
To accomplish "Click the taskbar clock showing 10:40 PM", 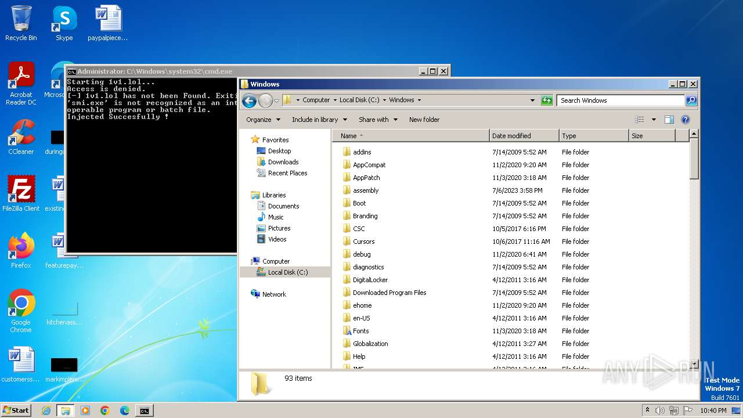I will pos(713,410).
